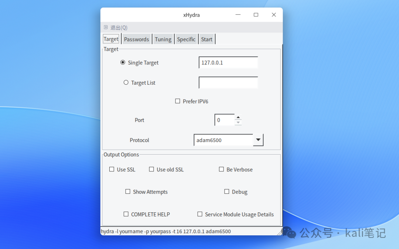Click the Protocol label
399x249 pixels.
(139, 140)
